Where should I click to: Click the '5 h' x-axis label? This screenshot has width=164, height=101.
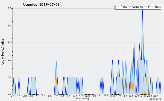point(43,96)
